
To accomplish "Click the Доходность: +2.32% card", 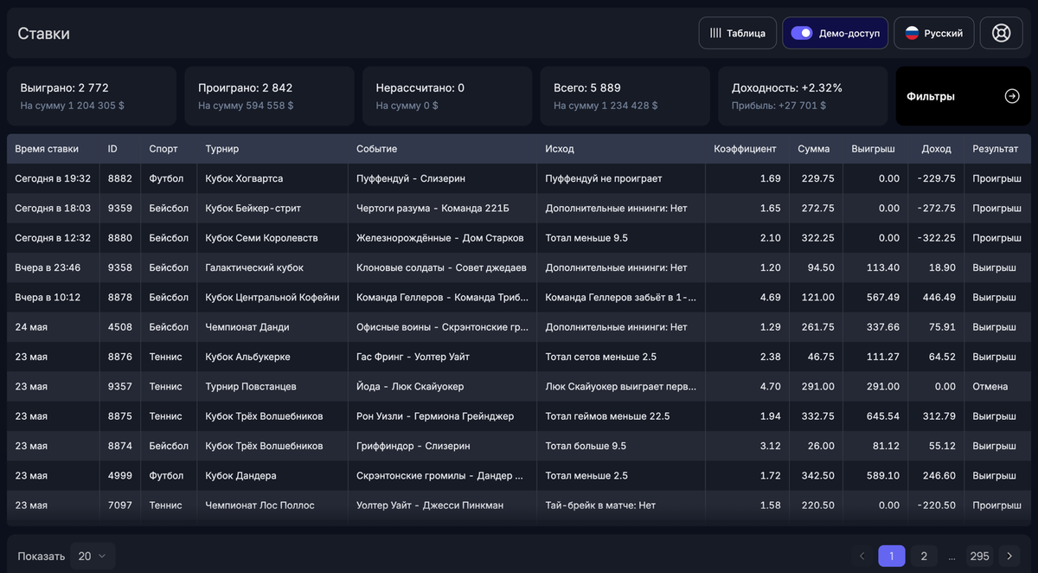I will (803, 96).
